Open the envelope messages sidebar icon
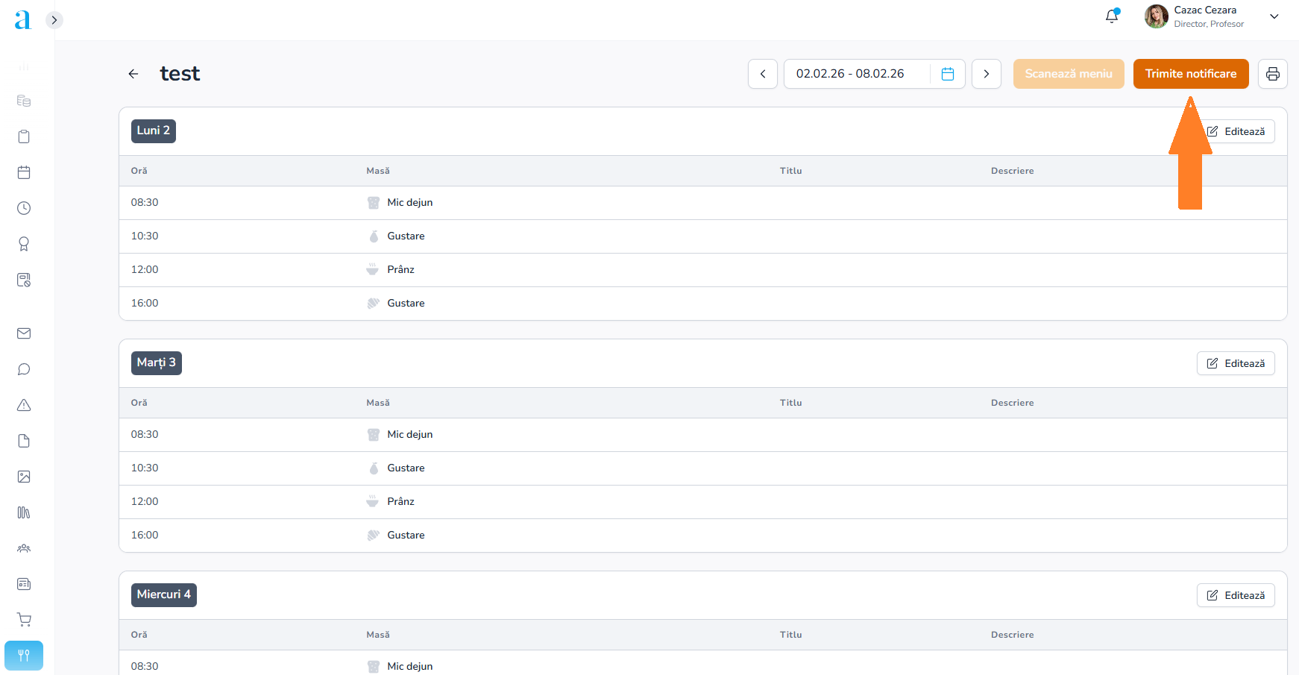 coord(24,333)
